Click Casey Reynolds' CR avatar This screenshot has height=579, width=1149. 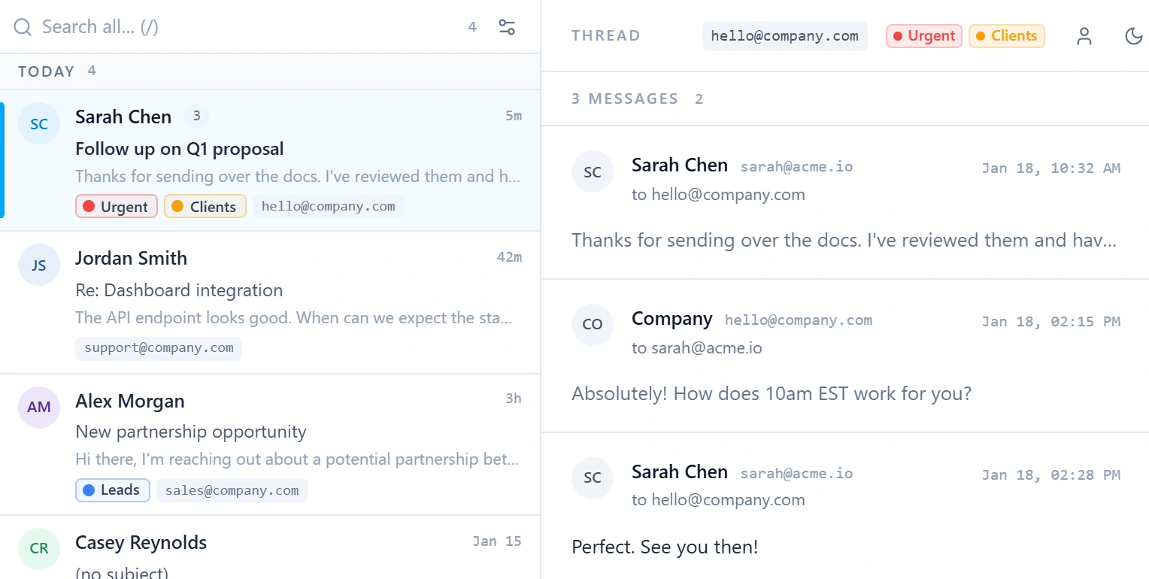pyautogui.click(x=39, y=548)
